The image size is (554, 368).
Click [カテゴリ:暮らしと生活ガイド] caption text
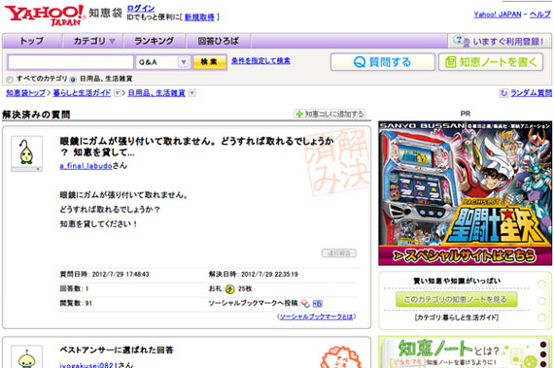tap(457, 318)
